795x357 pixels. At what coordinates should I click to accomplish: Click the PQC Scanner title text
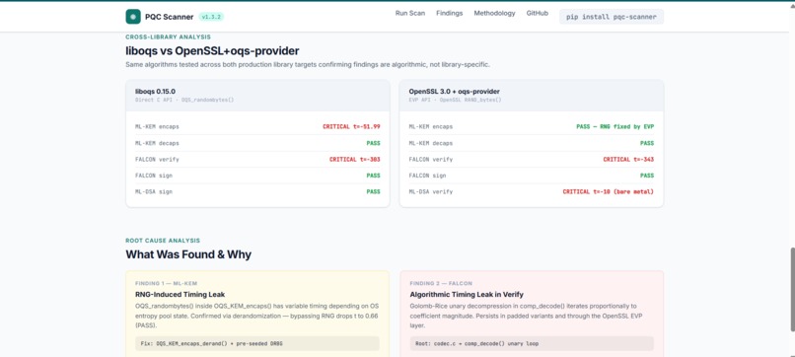tap(169, 17)
